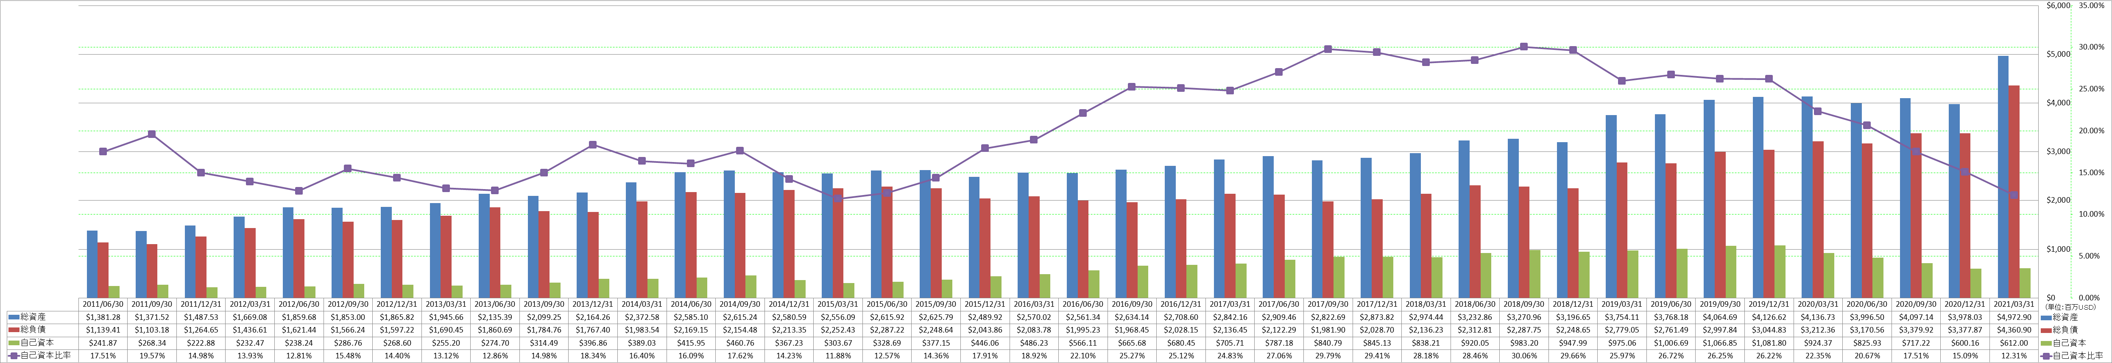This screenshot has width=2112, height=363.
Task: Click the equity ratio cell 29.79%
Action: (x=1328, y=357)
